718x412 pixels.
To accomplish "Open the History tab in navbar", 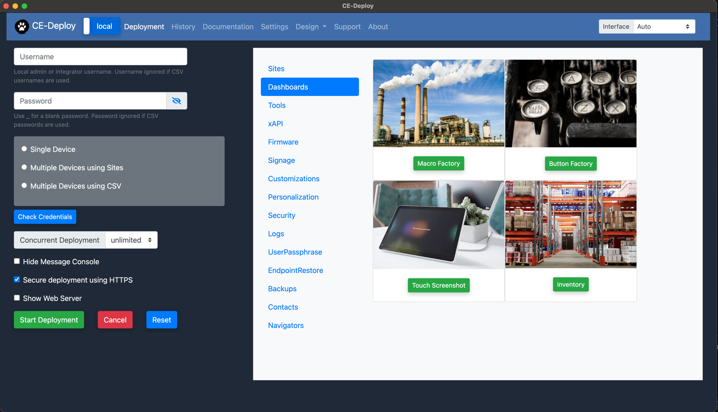I will click(x=183, y=27).
